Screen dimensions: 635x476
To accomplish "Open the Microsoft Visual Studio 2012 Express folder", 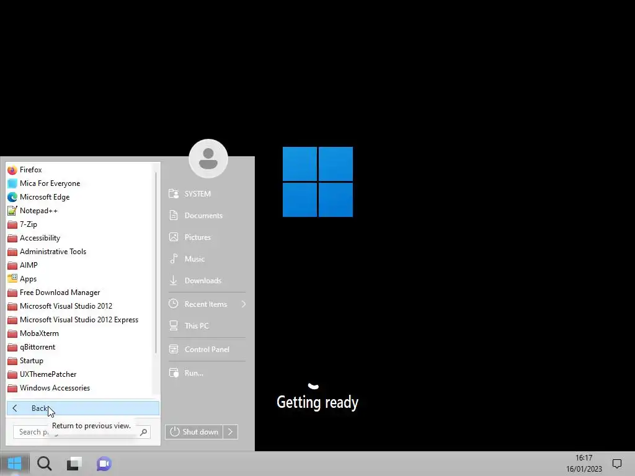I will [79, 320].
